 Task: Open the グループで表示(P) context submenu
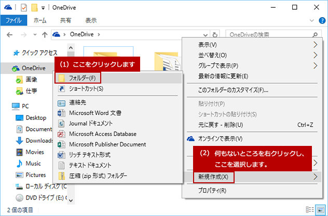[x=252, y=66]
